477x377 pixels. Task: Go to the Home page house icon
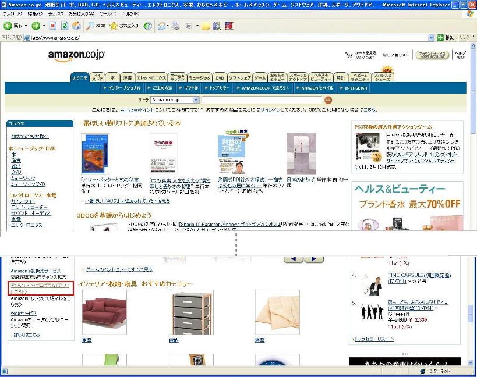pyautogui.click(x=77, y=26)
